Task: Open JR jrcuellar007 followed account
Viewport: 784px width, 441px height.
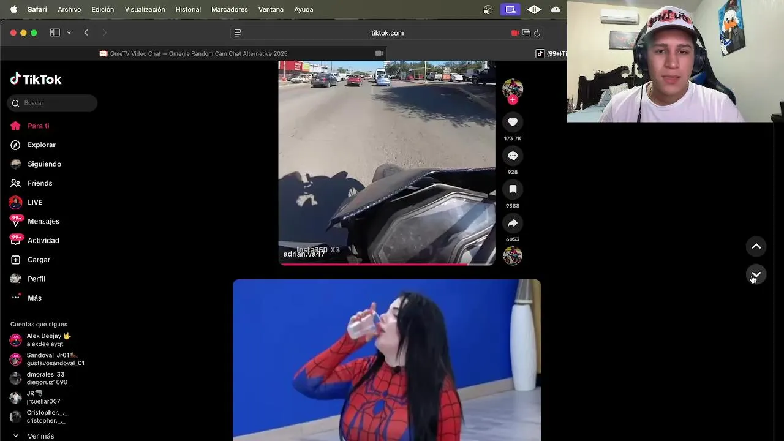Action: (x=35, y=397)
